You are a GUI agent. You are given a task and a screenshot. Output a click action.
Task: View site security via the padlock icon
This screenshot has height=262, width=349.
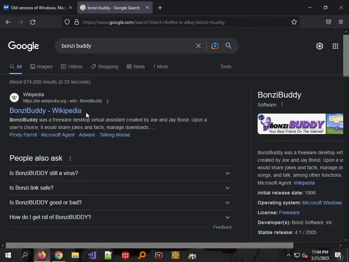(x=77, y=22)
